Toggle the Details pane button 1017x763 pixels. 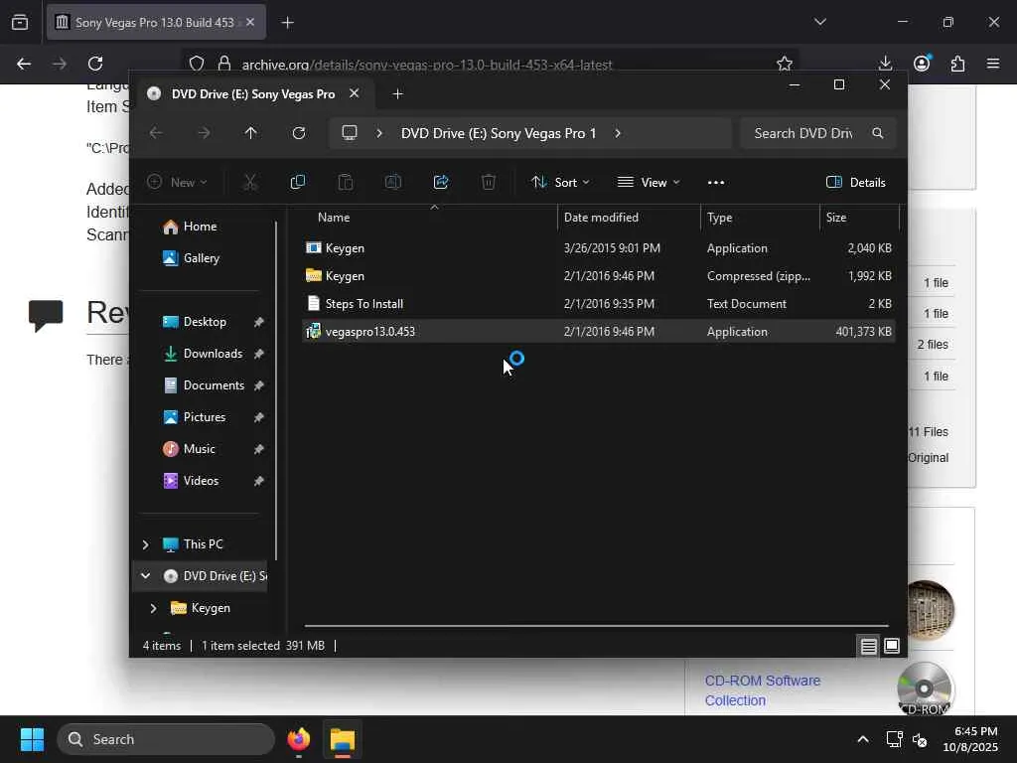click(856, 183)
